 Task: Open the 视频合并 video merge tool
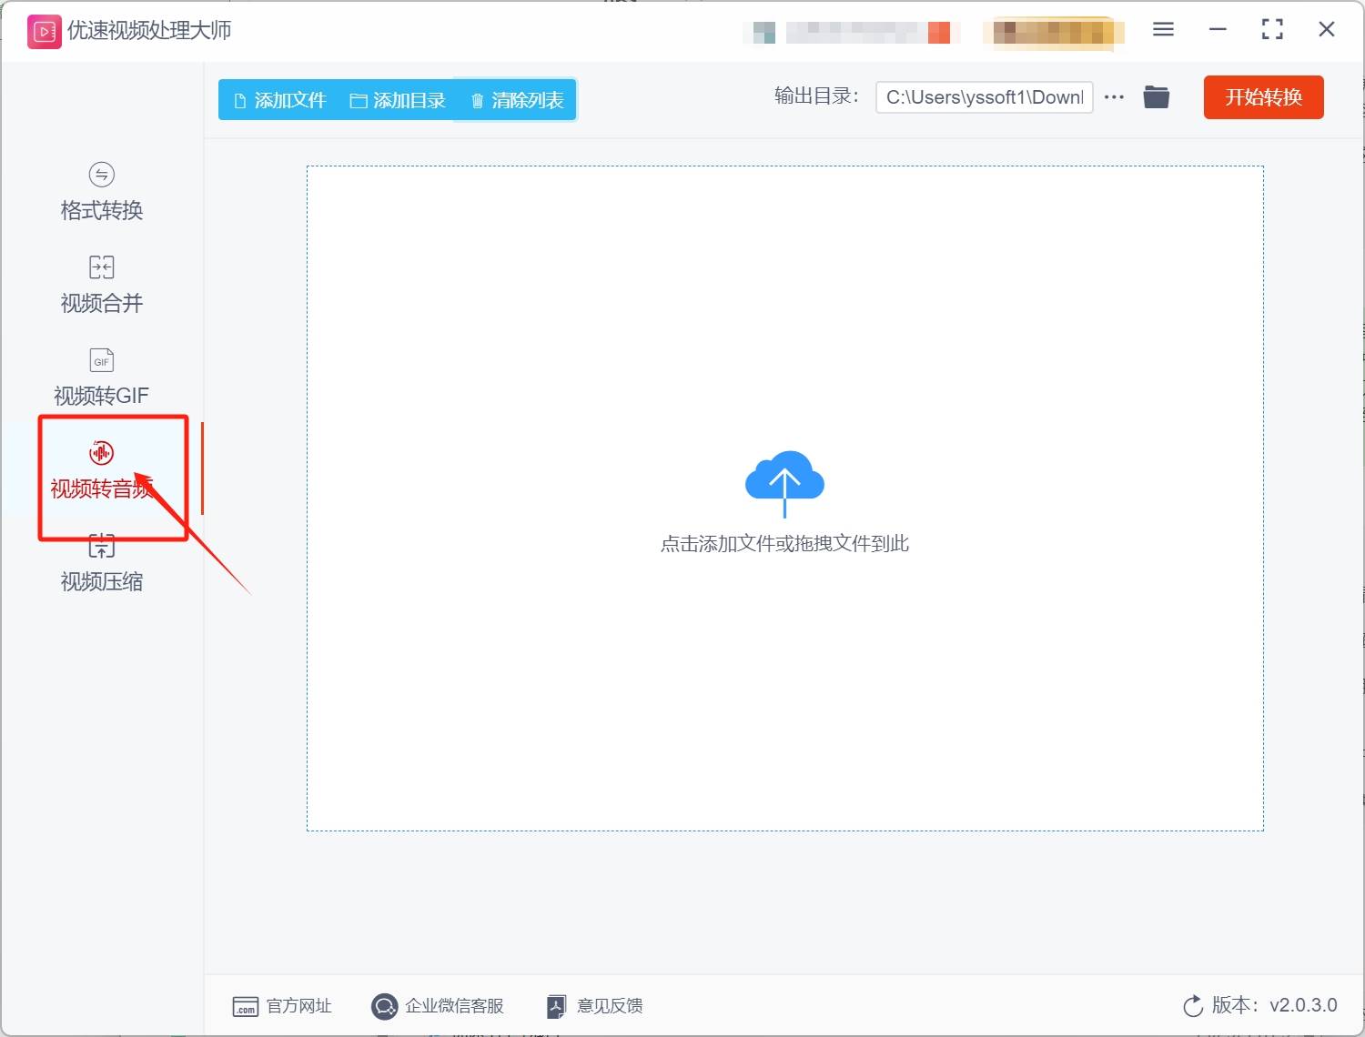pyautogui.click(x=100, y=284)
